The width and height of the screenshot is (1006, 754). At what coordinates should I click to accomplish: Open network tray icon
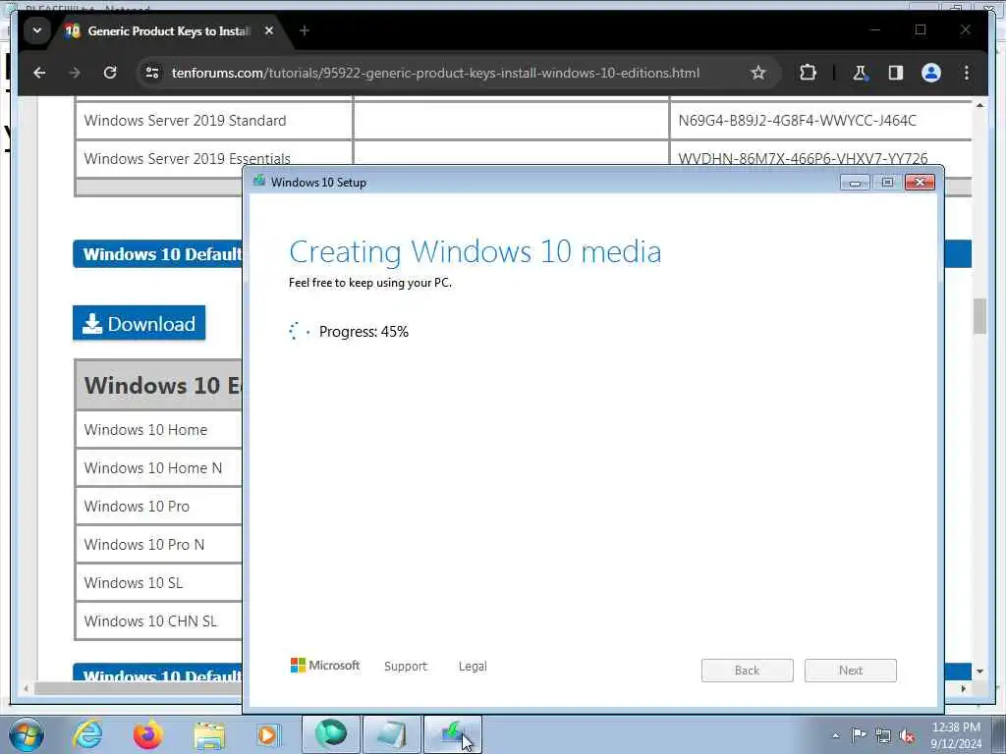[x=883, y=735]
